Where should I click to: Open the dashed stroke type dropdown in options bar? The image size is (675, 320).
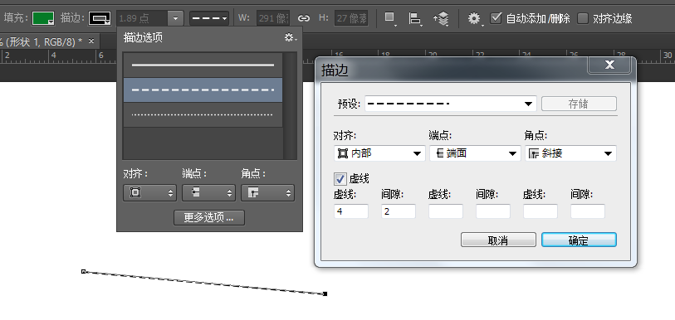209,18
